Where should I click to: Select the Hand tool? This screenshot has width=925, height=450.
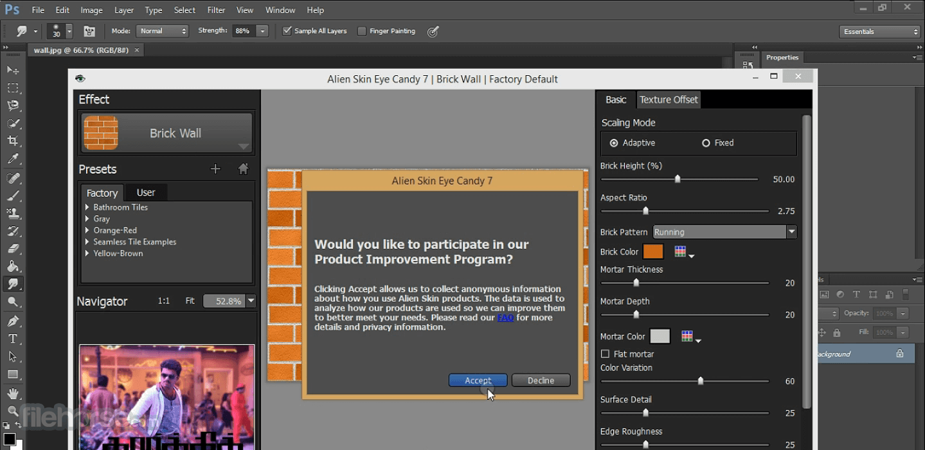(13, 393)
